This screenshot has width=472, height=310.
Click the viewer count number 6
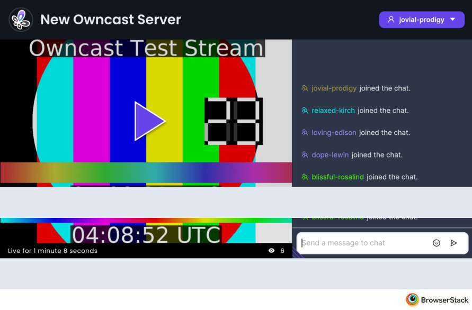click(x=282, y=251)
